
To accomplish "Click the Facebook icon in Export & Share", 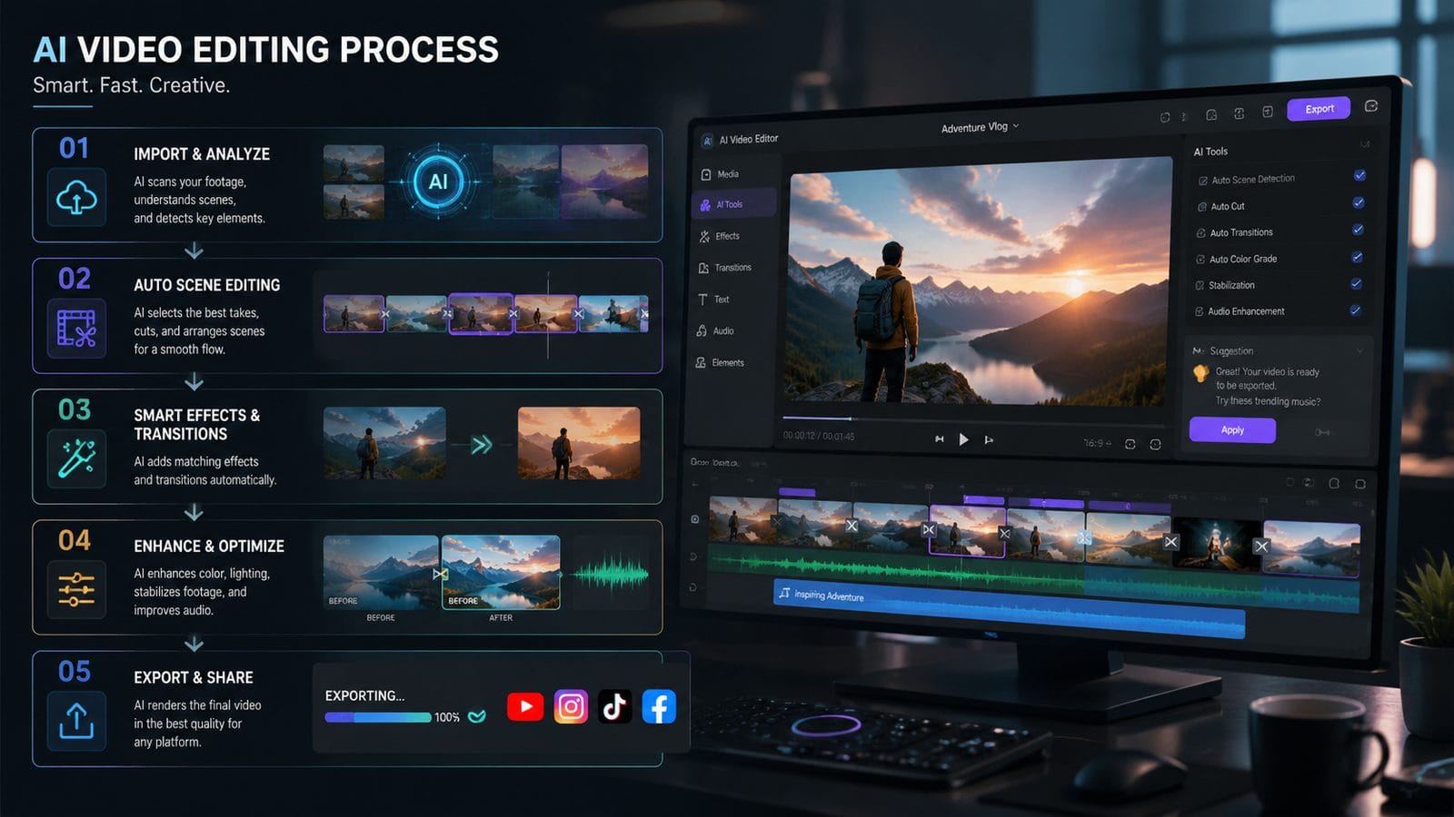I will 659,706.
